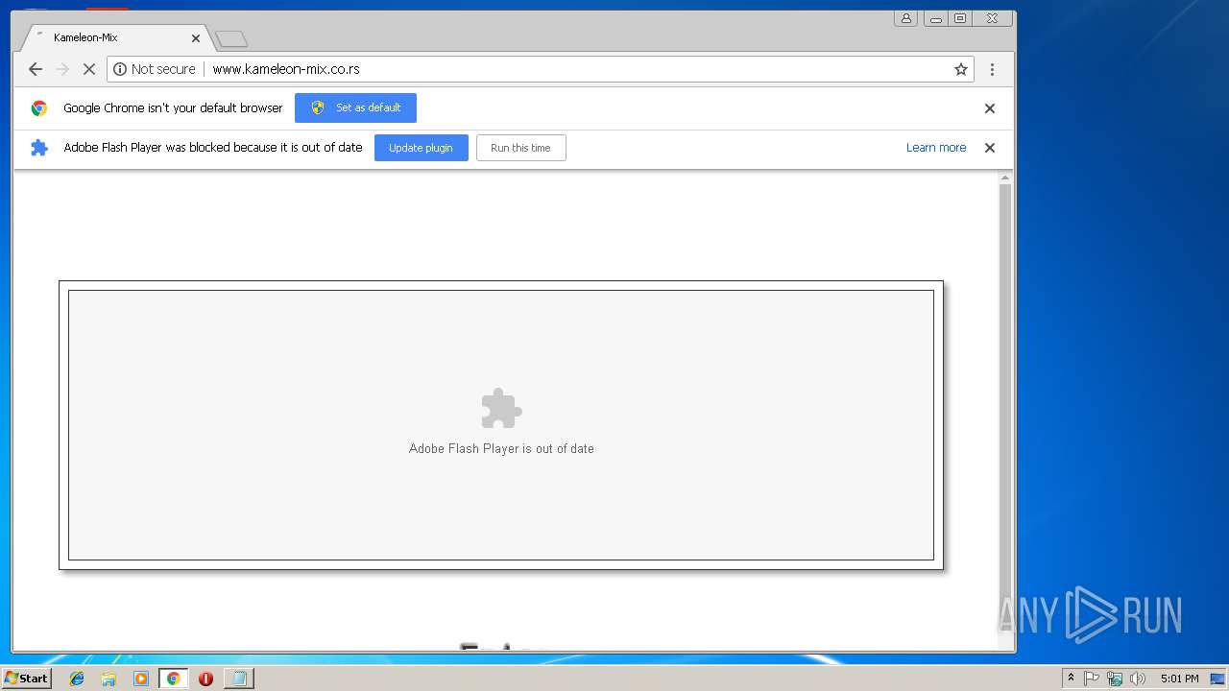
Task: Select the Chrome taskbar button
Action: [x=173, y=679]
